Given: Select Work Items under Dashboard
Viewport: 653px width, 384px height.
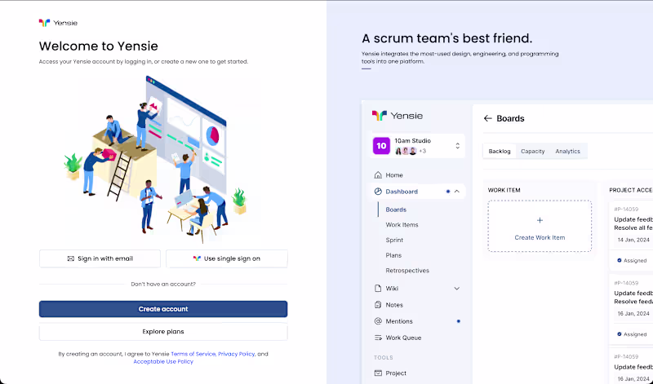Looking at the screenshot, I should click(402, 225).
